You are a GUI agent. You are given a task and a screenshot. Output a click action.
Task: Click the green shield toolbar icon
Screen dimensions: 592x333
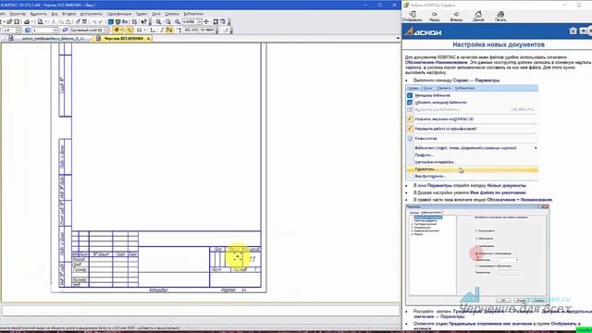117,22
